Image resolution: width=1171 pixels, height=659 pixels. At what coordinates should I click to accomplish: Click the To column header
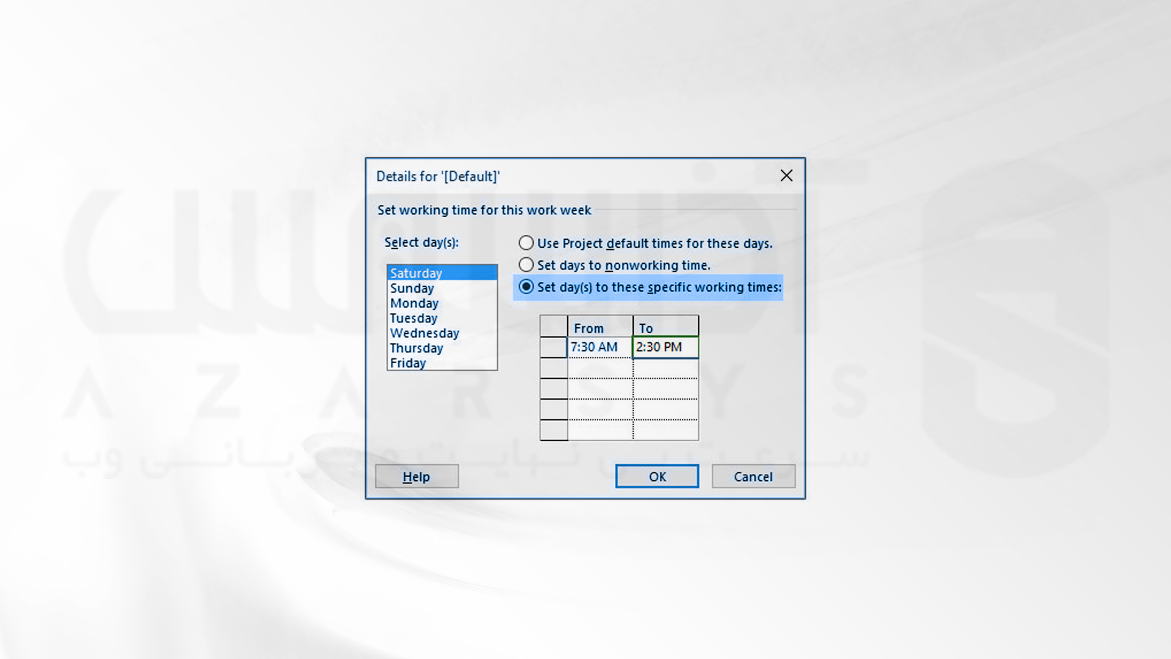pyautogui.click(x=666, y=328)
